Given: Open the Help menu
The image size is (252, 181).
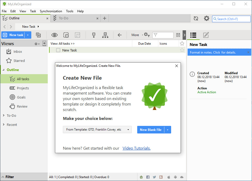Looking at the screenshot, I should (x=80, y=11).
